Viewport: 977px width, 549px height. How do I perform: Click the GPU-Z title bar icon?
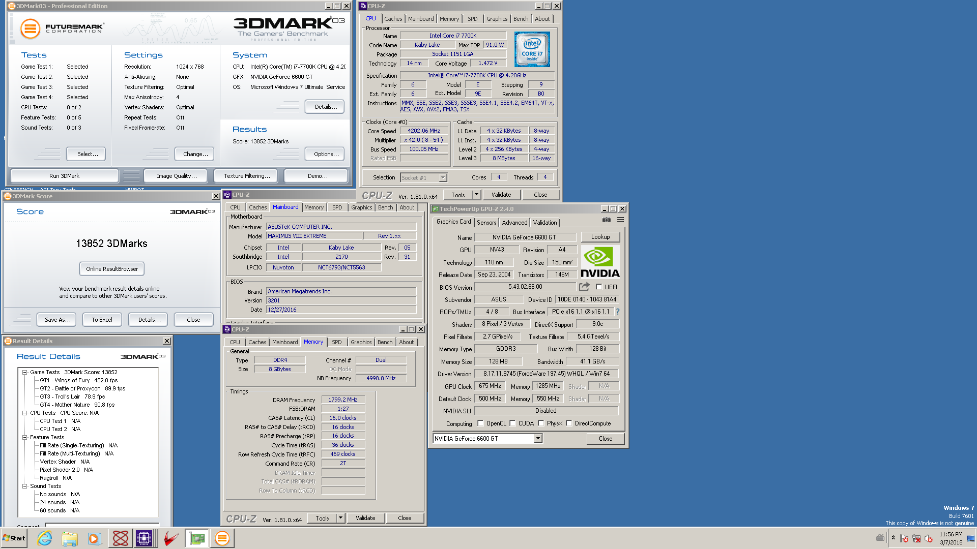coord(435,209)
